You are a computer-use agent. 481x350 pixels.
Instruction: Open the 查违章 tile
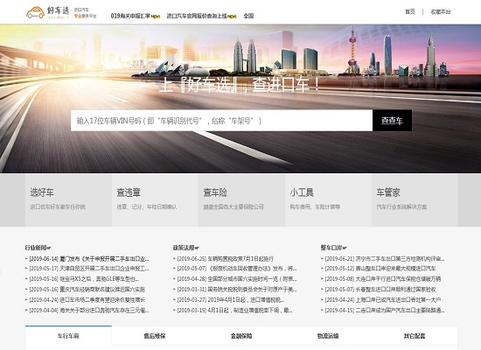(155, 200)
